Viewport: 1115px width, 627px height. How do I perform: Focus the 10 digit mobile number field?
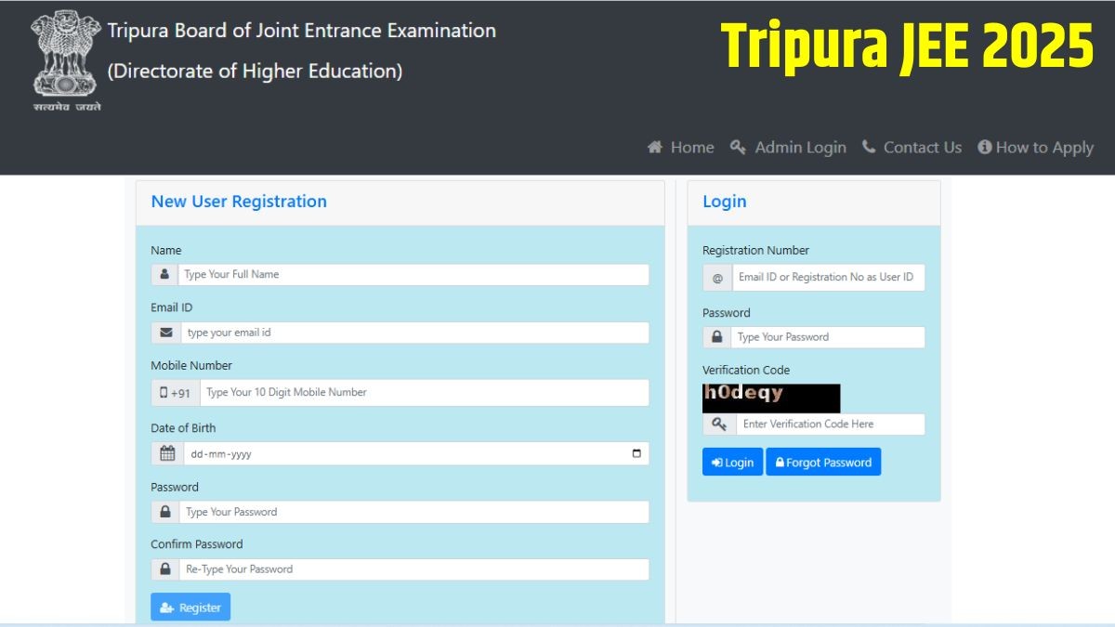click(x=424, y=393)
